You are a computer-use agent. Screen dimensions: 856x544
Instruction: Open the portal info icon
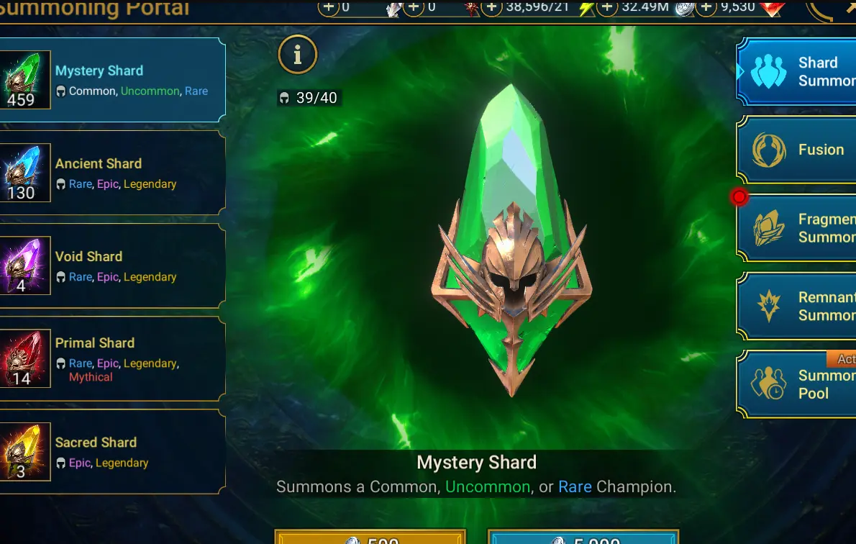click(298, 54)
